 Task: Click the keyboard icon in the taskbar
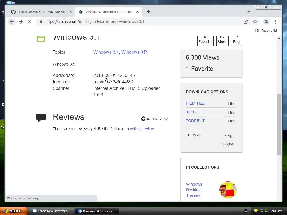[x=246, y=211]
